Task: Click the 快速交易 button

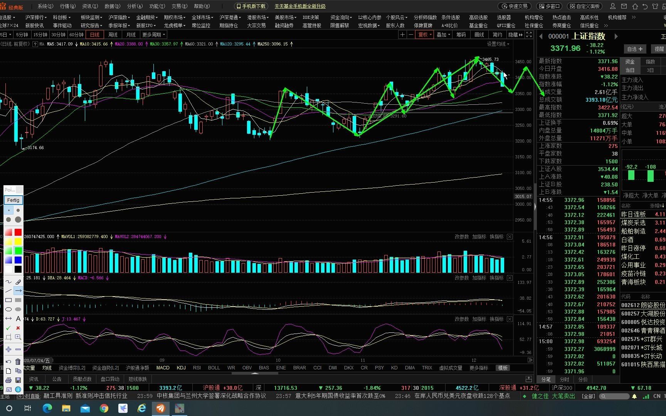Action: click(x=515, y=6)
